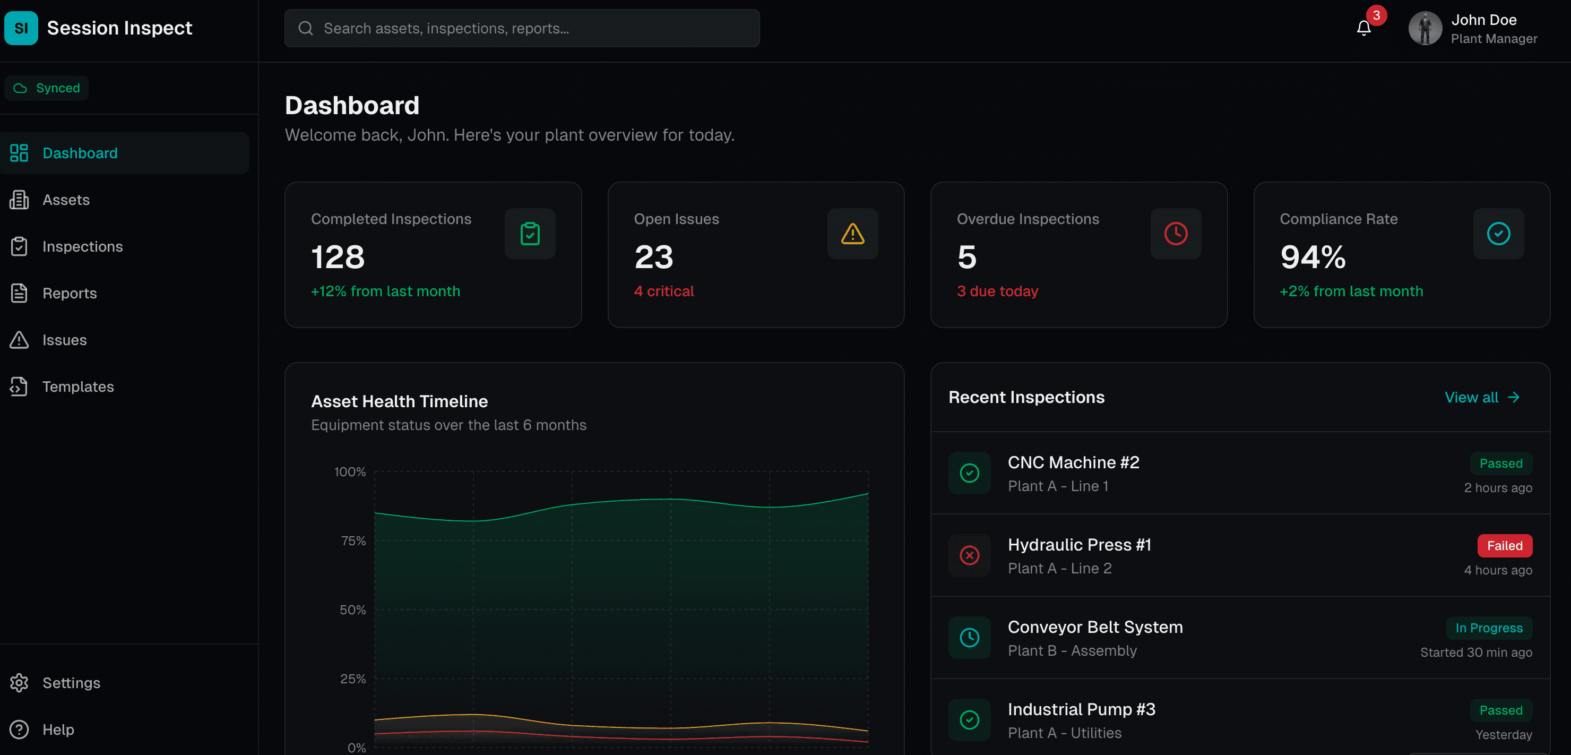Click inside the search assets field
This screenshot has height=755, width=1571.
click(521, 28)
